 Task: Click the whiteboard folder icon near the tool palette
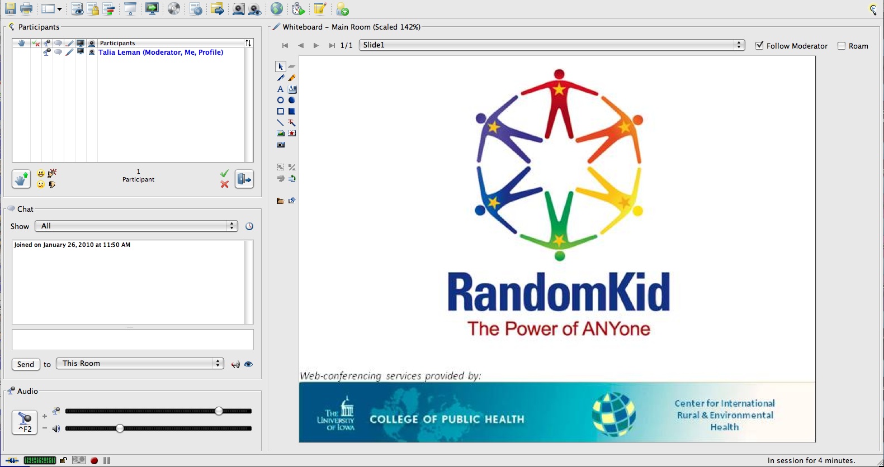281,201
